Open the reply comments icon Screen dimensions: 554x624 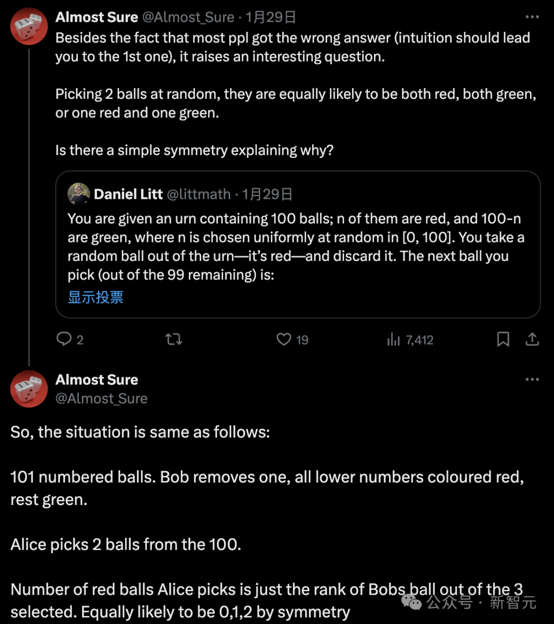tap(64, 339)
